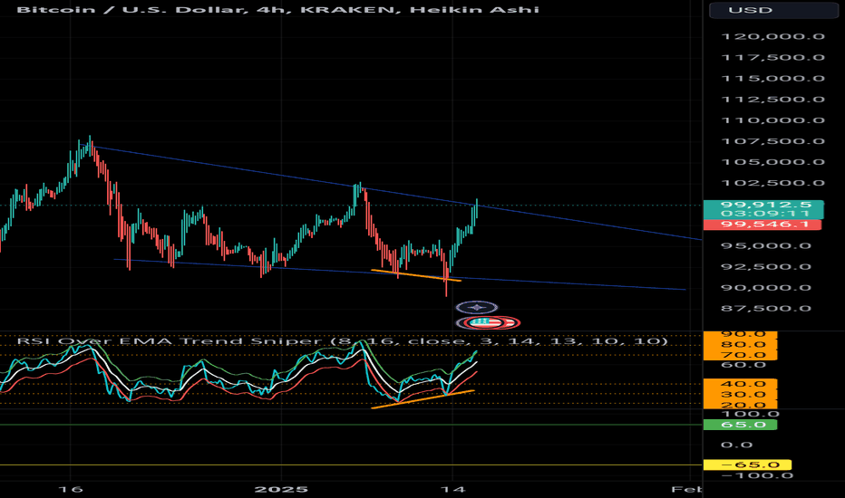This screenshot has width=845, height=498.
Task: Click the red 99,546.1 price label
Action: [762, 224]
